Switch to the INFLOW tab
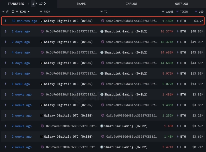 coord(131,4)
